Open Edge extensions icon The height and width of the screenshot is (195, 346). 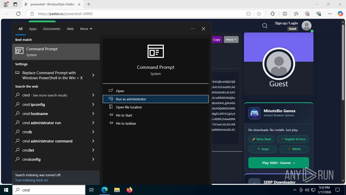tap(272, 14)
